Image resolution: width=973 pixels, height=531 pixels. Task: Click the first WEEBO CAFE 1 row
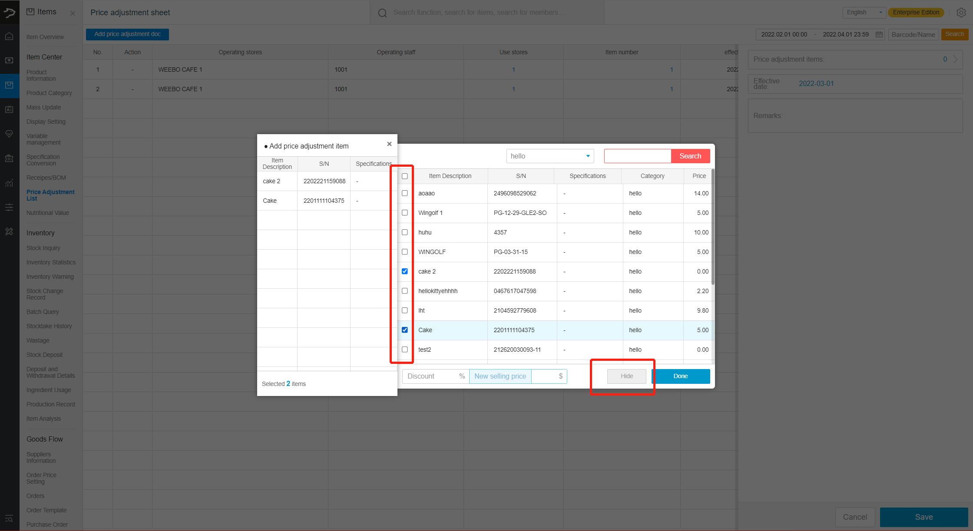pyautogui.click(x=410, y=69)
